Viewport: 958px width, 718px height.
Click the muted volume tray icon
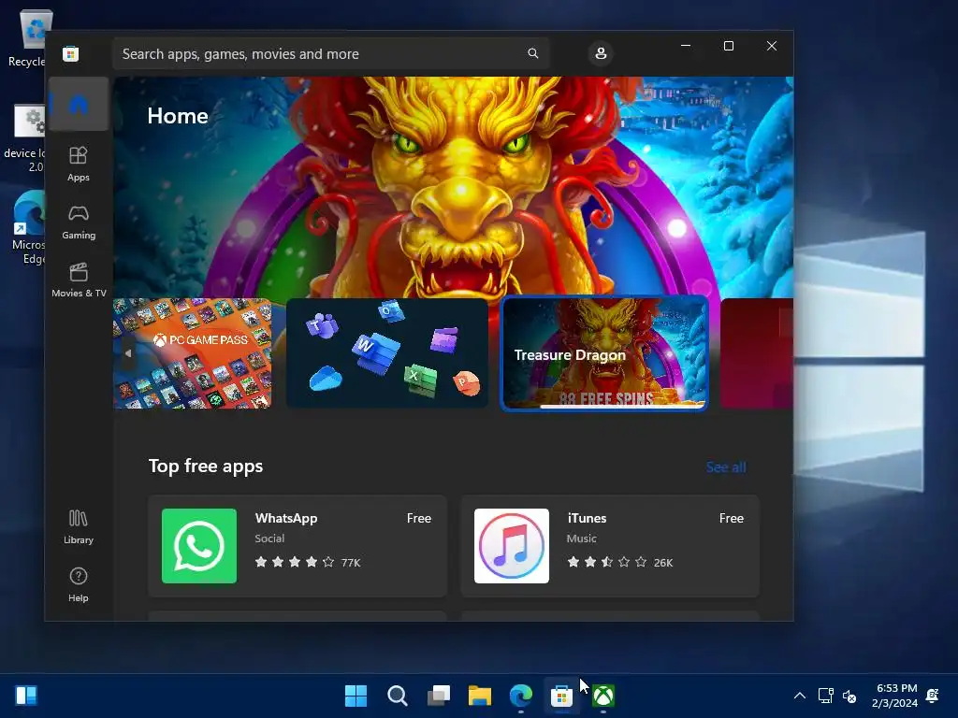click(x=849, y=696)
